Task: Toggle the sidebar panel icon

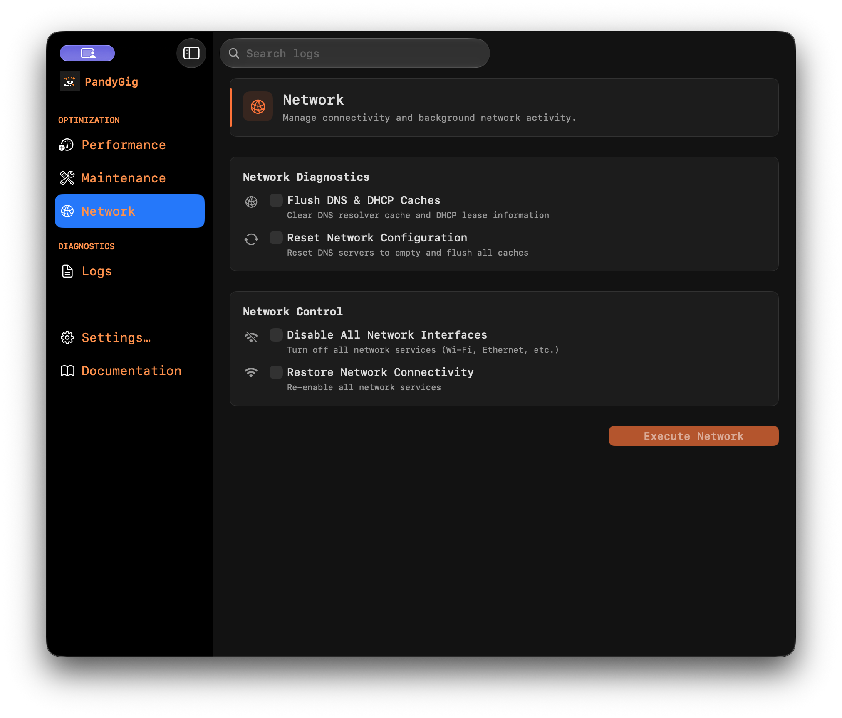Action: (x=191, y=53)
